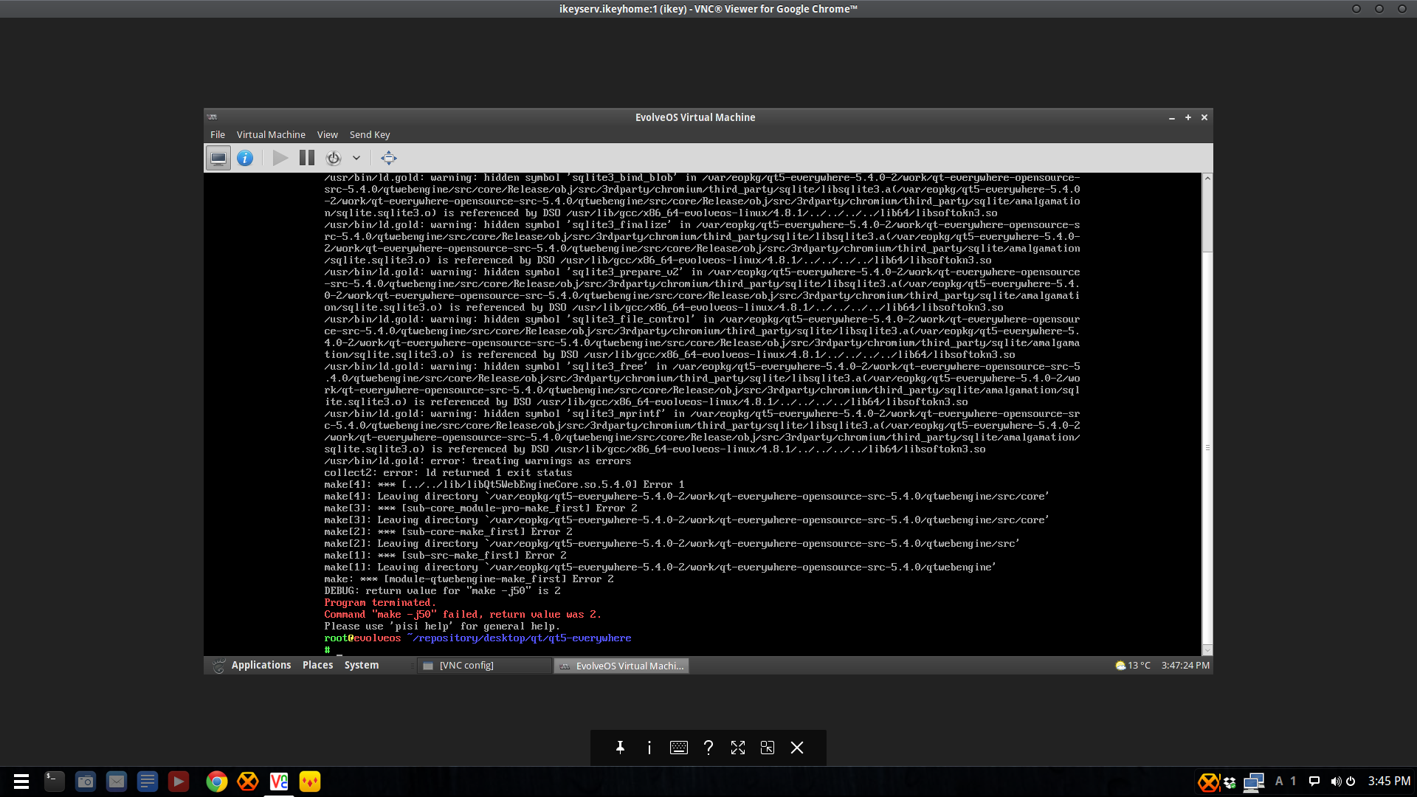1417x797 pixels.
Task: Open the View menu
Action: [327, 134]
